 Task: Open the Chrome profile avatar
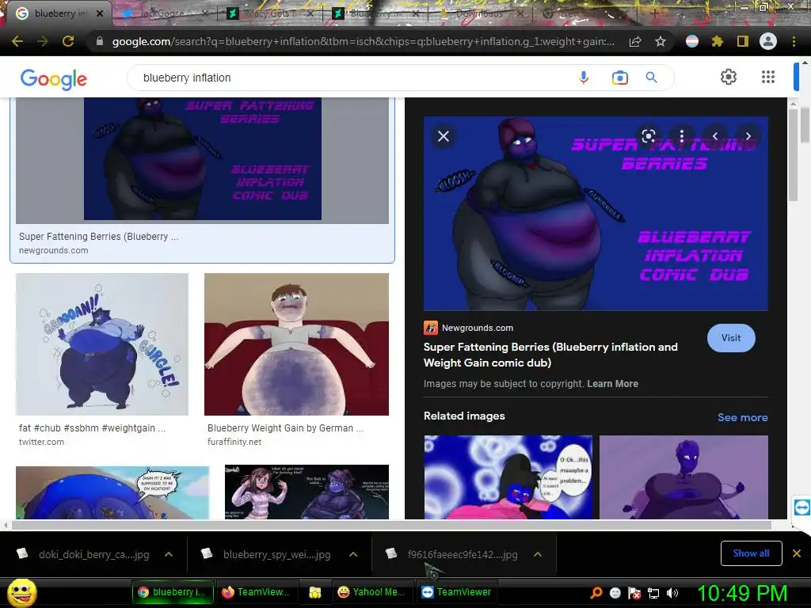768,41
